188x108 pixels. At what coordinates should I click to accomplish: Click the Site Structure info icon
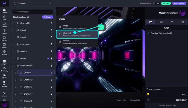(28, 17)
